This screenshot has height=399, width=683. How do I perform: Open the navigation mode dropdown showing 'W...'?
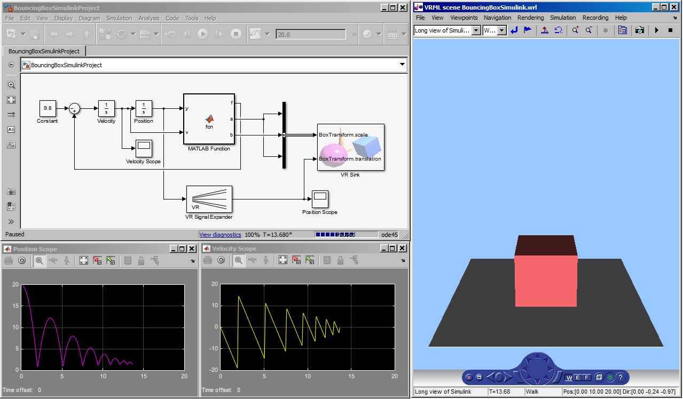click(501, 31)
